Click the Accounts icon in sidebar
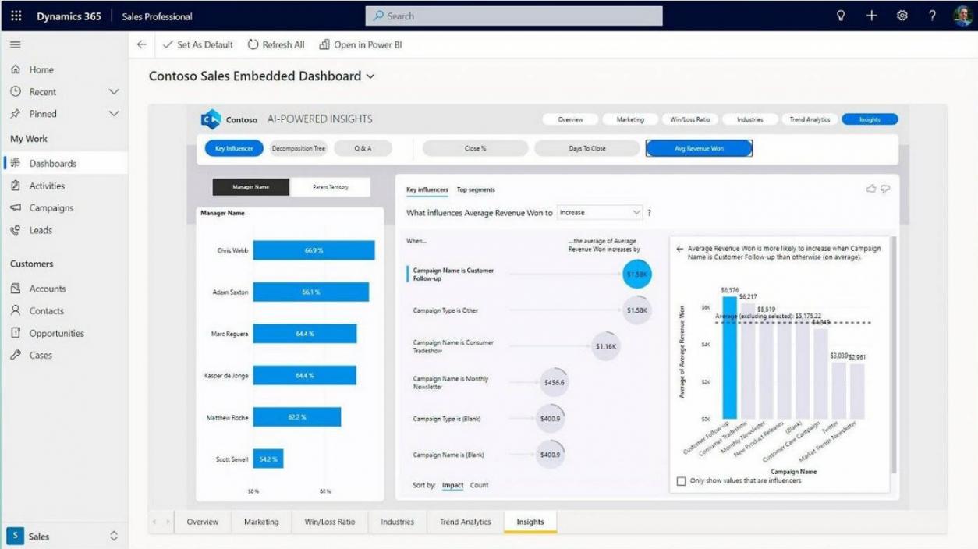The width and height of the screenshot is (978, 549). (16, 289)
